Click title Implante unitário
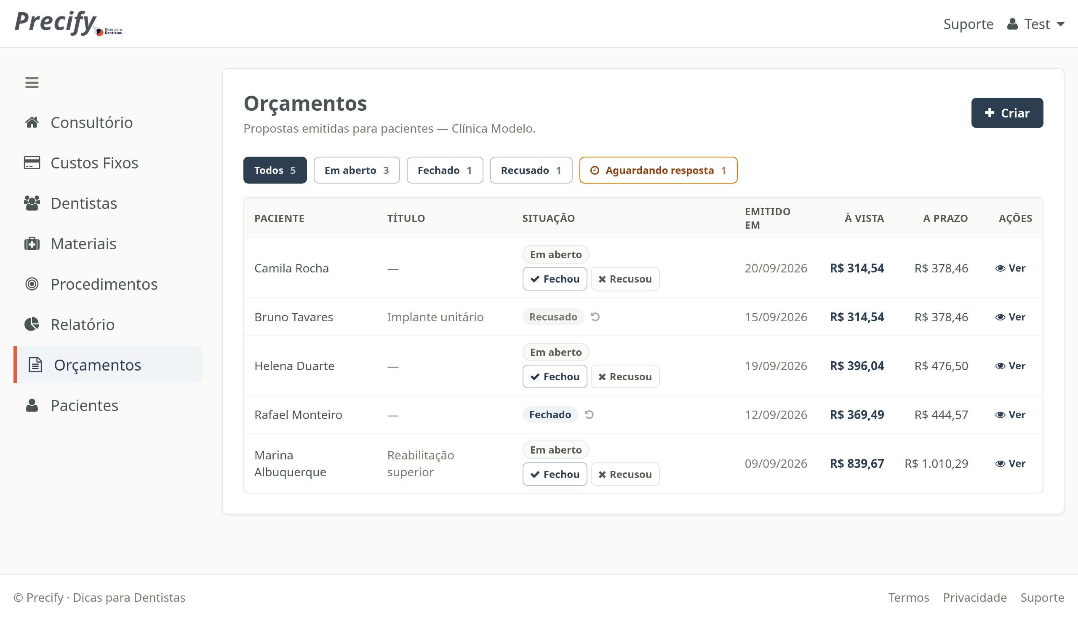 click(x=435, y=317)
